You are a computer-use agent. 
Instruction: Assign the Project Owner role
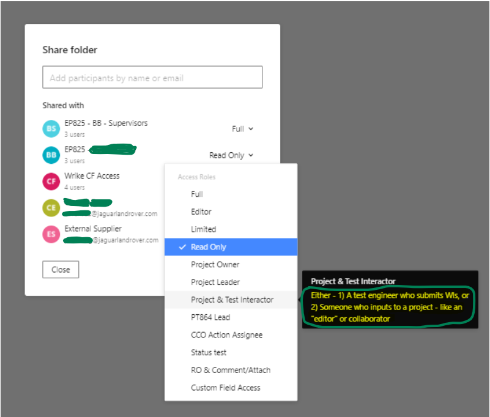[215, 265]
